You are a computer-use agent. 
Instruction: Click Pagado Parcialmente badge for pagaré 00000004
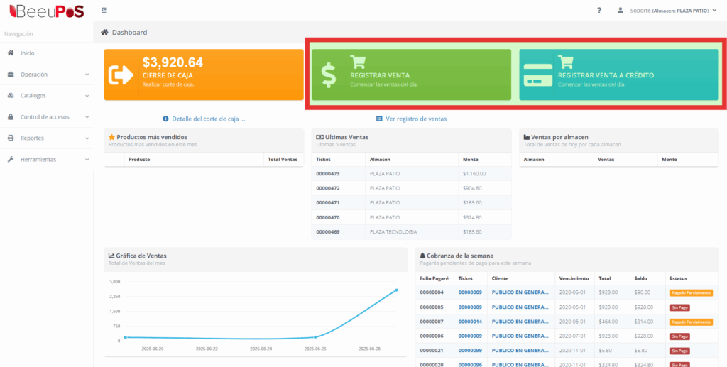[x=692, y=293]
